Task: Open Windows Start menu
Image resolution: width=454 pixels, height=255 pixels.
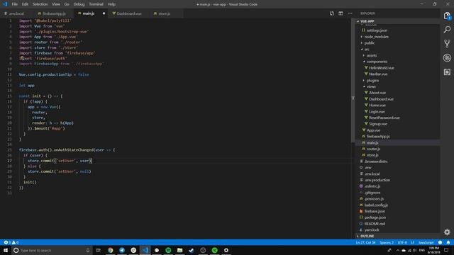Action: (x=5, y=250)
